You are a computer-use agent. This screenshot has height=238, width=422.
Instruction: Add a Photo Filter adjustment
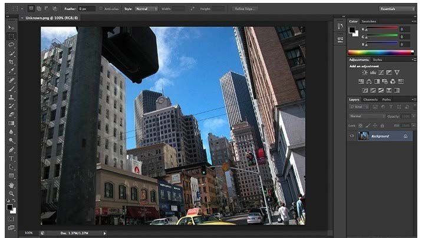[x=385, y=81]
